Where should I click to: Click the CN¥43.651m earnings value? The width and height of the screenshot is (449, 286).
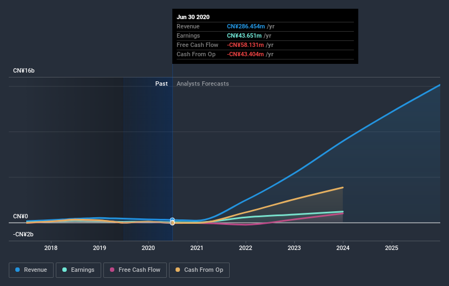pos(244,35)
